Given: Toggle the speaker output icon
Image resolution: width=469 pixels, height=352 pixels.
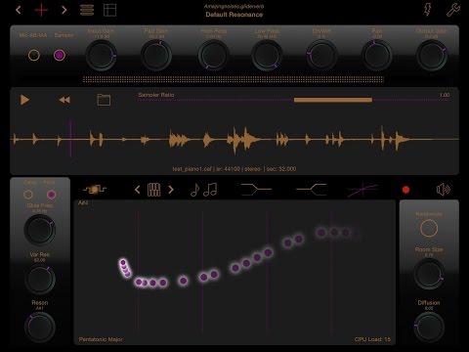Looking at the screenshot, I should (444, 190).
